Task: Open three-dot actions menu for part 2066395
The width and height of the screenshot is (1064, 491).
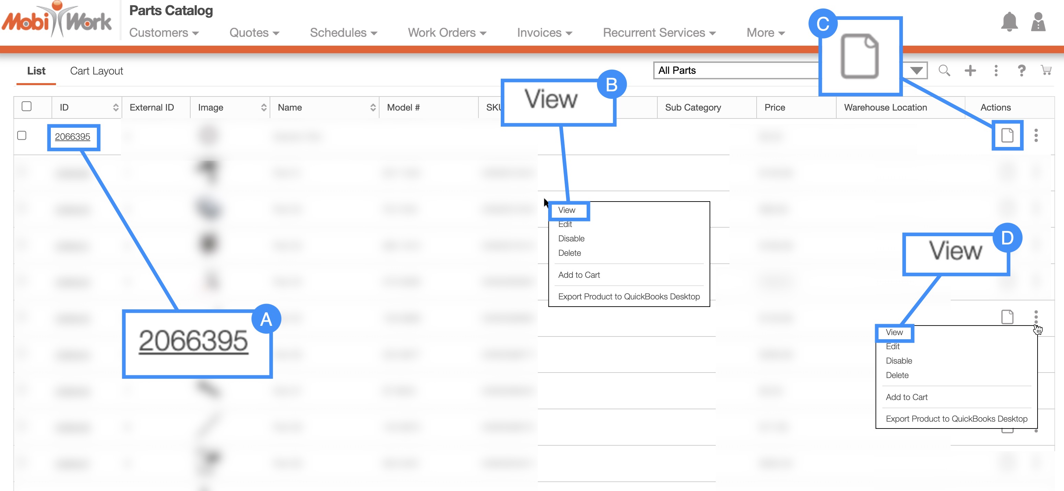Action: 1036,135
